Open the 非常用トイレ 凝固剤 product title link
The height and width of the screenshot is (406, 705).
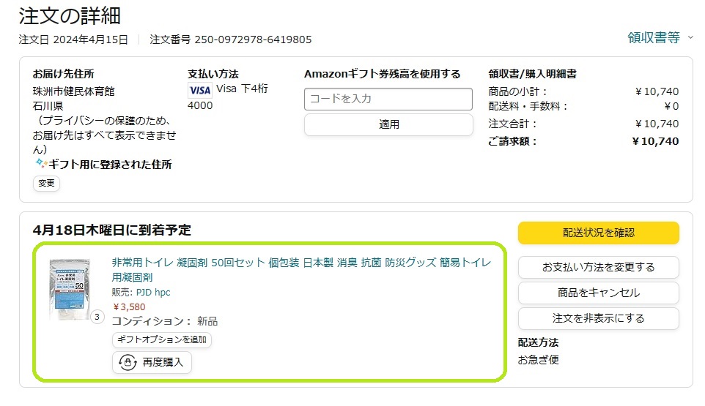click(x=301, y=270)
